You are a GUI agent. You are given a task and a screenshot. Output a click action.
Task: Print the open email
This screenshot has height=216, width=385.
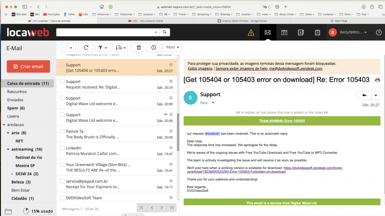tap(377, 80)
